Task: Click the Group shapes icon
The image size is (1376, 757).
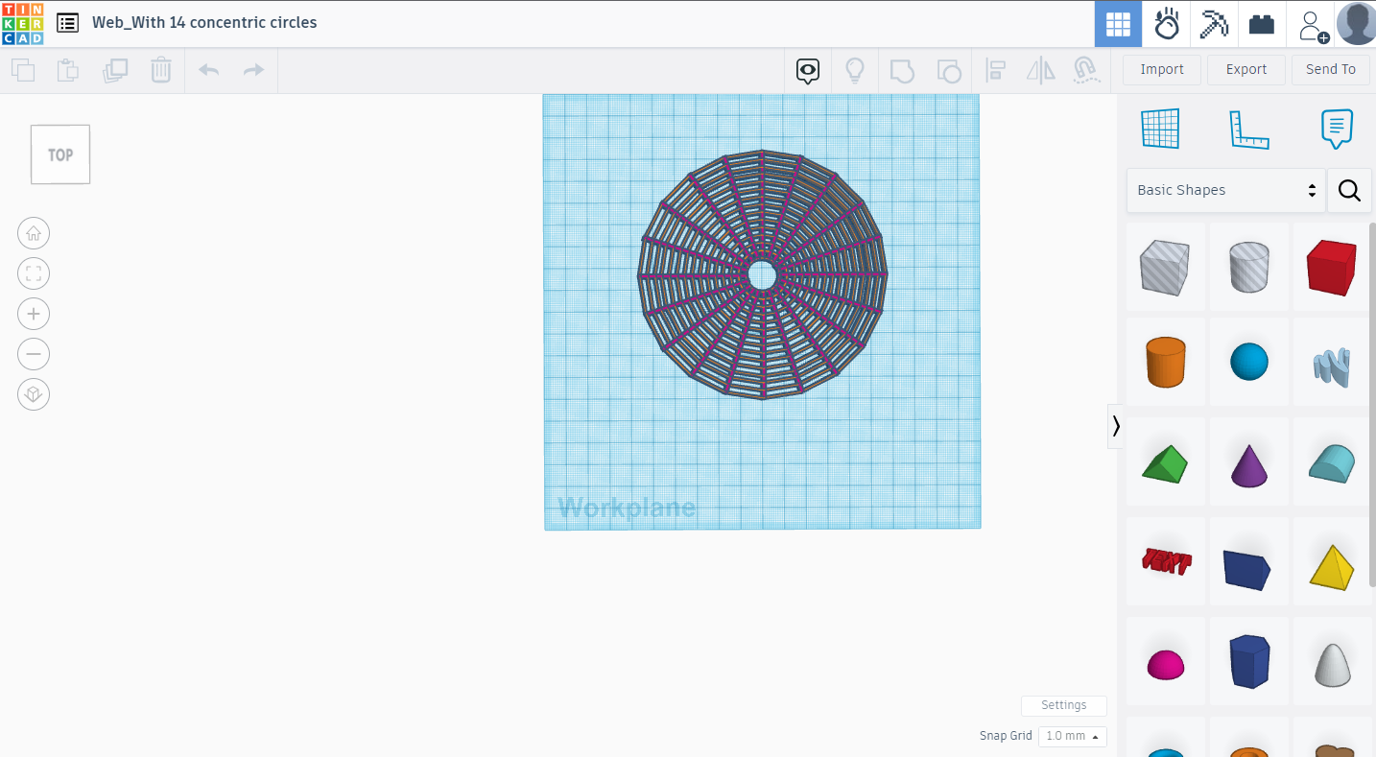Action: point(902,70)
